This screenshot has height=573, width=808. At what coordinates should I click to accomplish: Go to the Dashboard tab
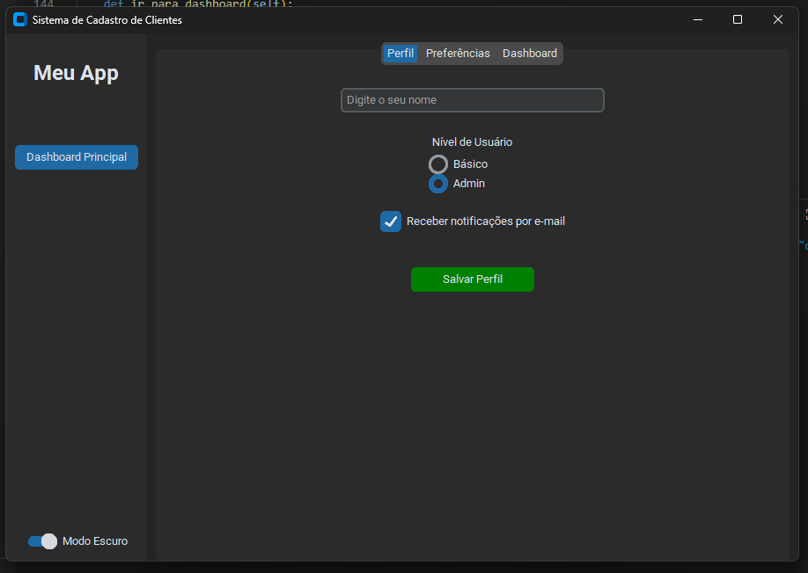[x=529, y=54]
